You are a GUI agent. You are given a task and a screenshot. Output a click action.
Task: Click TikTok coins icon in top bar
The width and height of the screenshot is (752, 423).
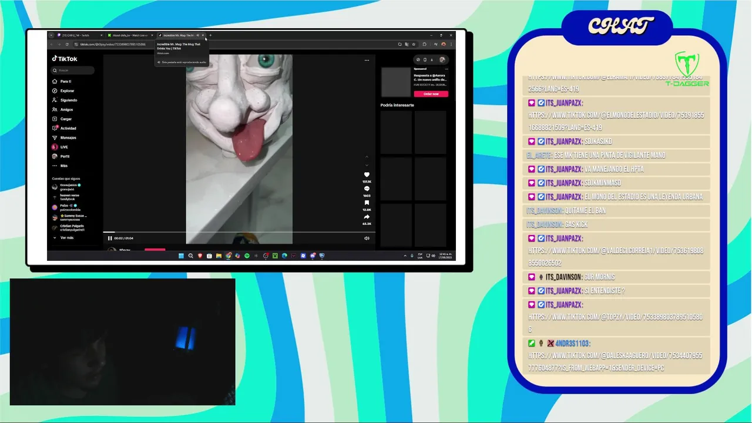[x=418, y=59]
